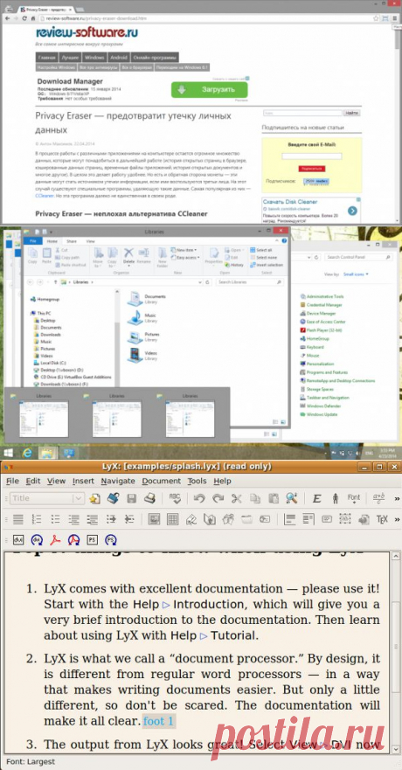The width and height of the screenshot is (402, 770).
Task: Click the Undo arrow in LyX toolbar
Action: coord(198,498)
